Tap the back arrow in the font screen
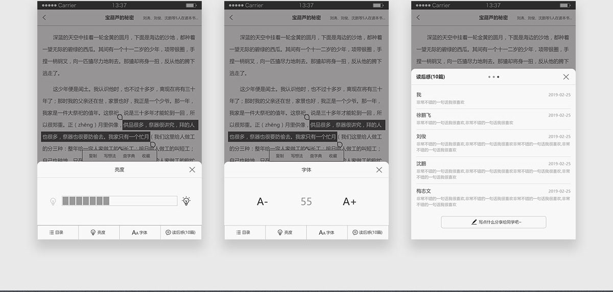 click(231, 17)
